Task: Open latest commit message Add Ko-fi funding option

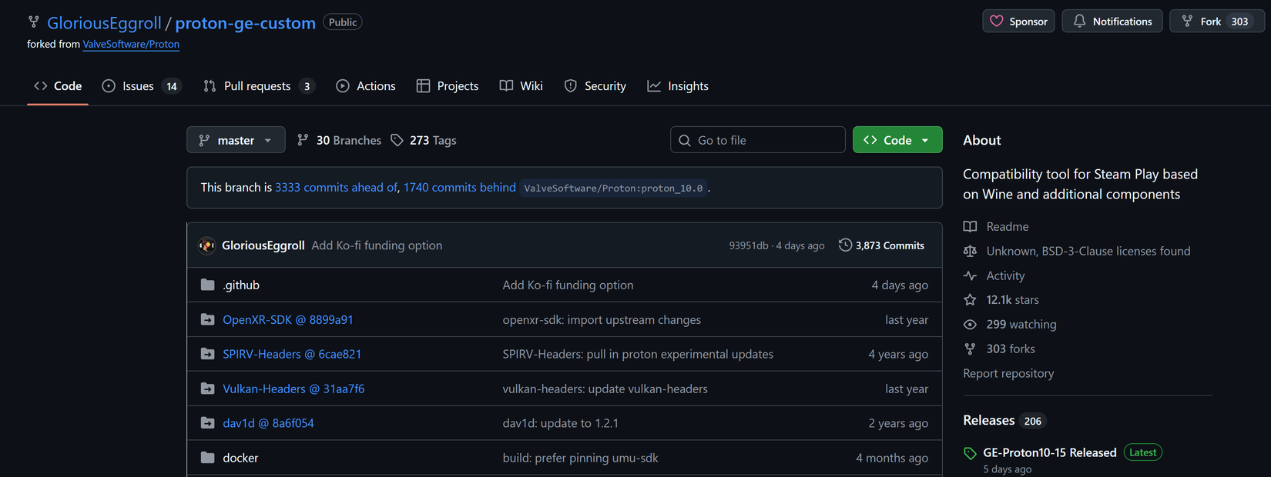Action: tap(377, 245)
